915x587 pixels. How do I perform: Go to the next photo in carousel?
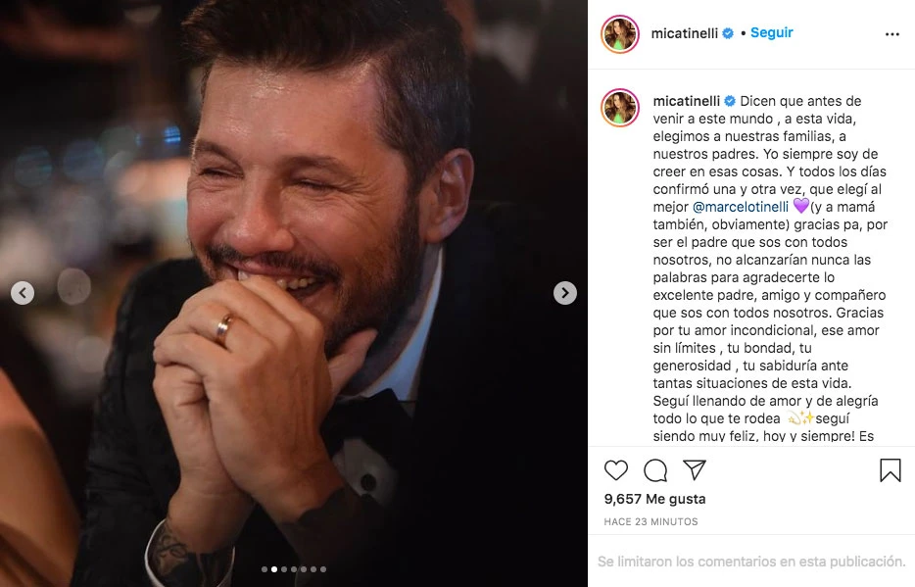[564, 292]
